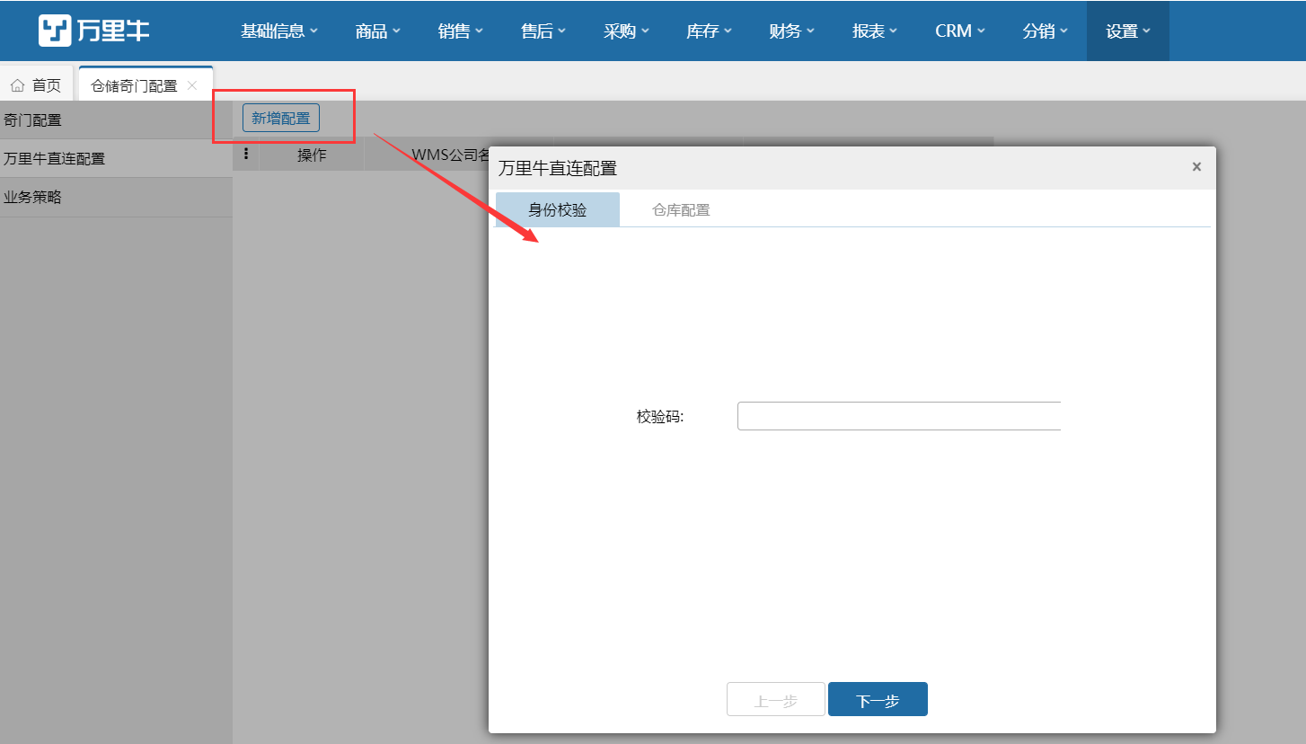
Task: Open the 采购 menu
Action: 626,31
